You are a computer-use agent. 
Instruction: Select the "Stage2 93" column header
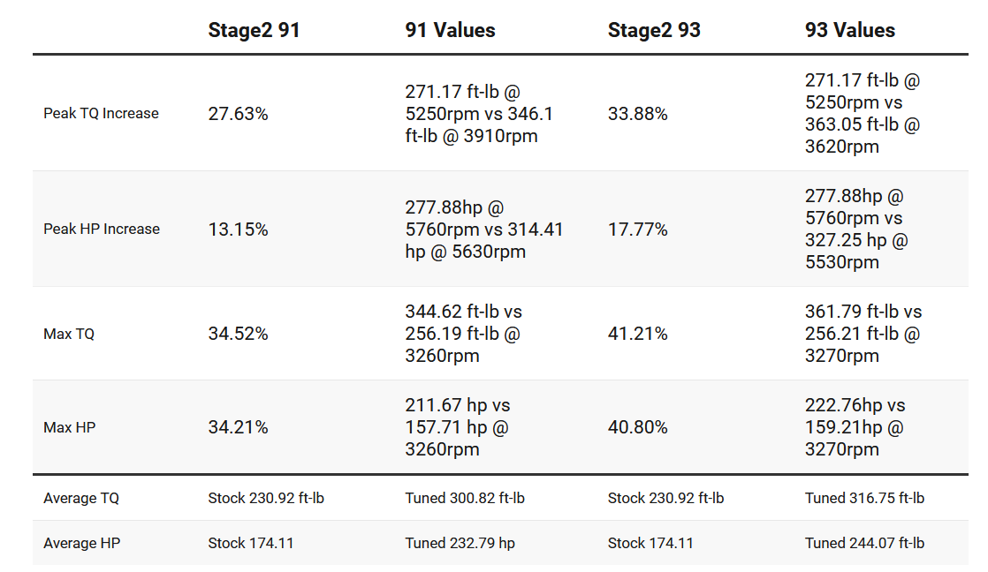[654, 30]
